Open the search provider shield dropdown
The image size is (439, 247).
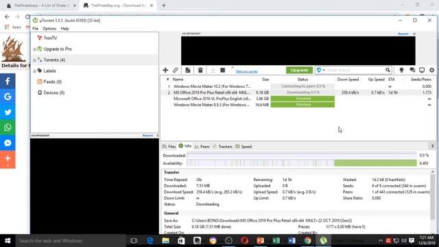(x=320, y=70)
